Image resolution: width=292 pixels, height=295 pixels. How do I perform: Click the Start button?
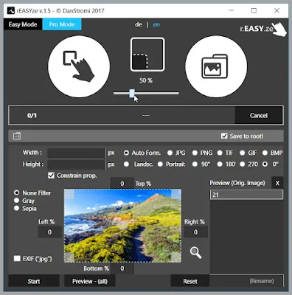point(34,281)
